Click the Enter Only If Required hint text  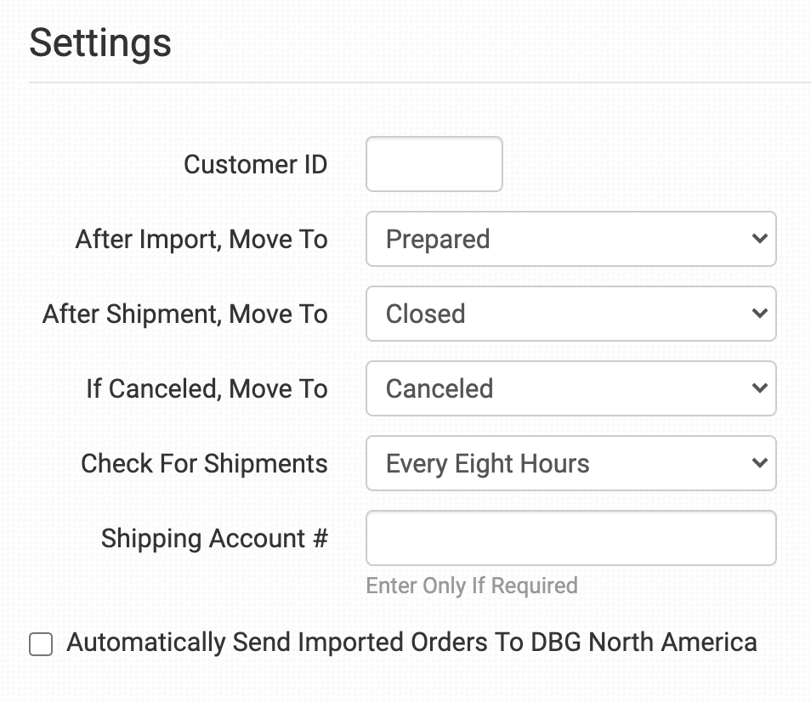[x=472, y=586]
